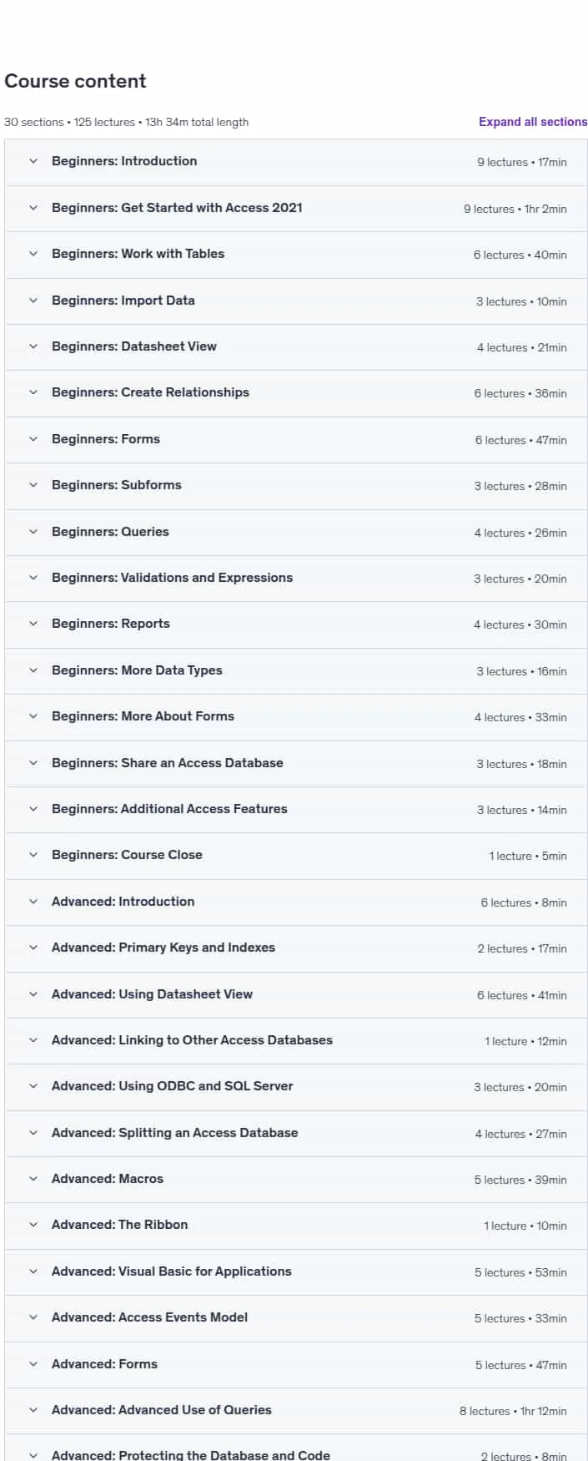Open chevron next to Beginners: Reports
The width and height of the screenshot is (588, 1461).
coord(33,624)
